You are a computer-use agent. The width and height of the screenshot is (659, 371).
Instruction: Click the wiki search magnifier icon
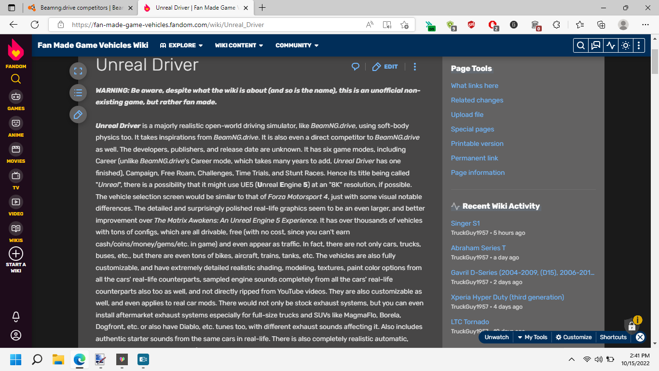tap(581, 45)
